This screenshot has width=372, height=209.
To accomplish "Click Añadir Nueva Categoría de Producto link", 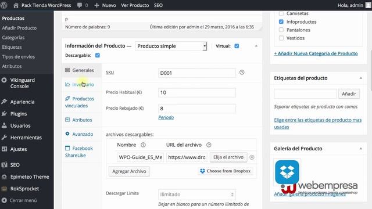I will [x=316, y=53].
